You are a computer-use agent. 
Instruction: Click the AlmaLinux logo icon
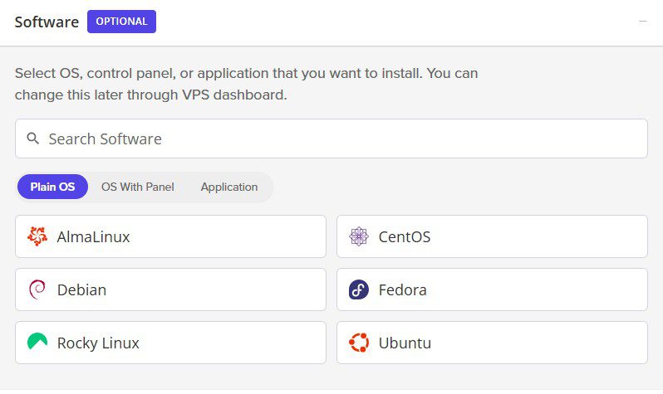point(37,236)
